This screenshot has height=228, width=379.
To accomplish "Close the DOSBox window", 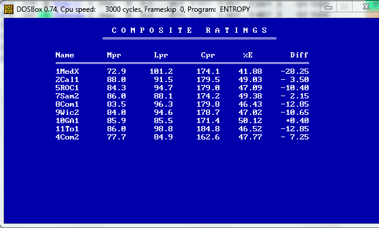I will (366, 7).
